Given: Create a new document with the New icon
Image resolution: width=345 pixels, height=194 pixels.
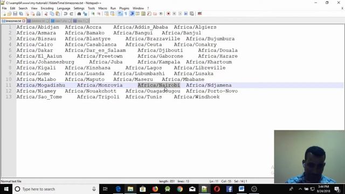Looking at the screenshot, I should tap(4, 14).
